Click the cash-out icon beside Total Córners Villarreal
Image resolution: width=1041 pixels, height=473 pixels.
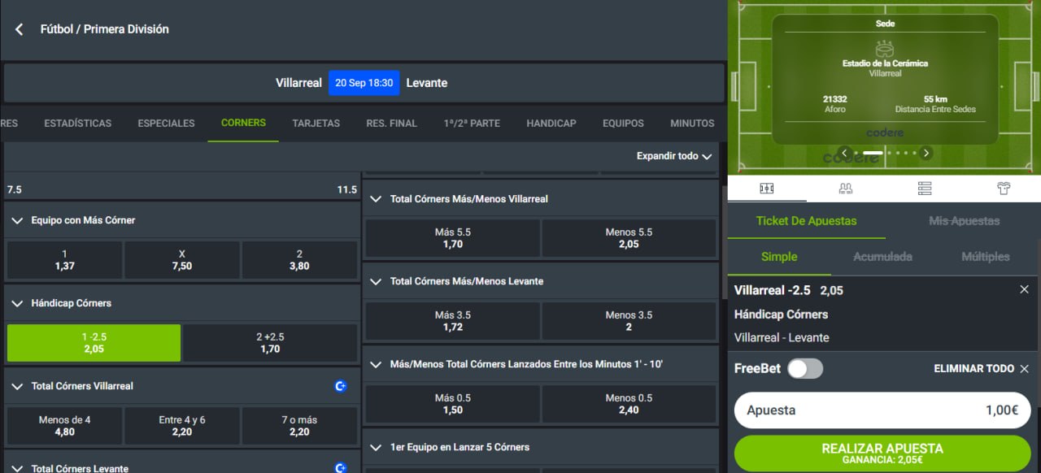click(x=342, y=386)
